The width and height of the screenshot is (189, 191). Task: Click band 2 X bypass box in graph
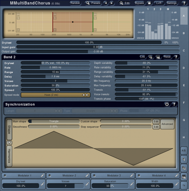pos(55,30)
